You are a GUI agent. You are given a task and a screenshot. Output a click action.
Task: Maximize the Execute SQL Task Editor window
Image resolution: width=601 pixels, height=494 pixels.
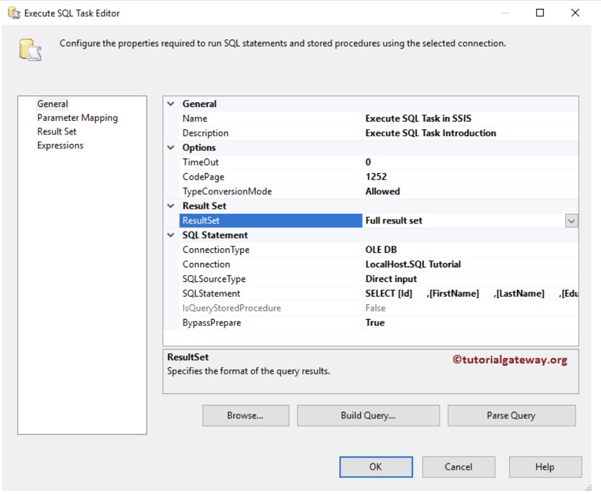point(540,13)
